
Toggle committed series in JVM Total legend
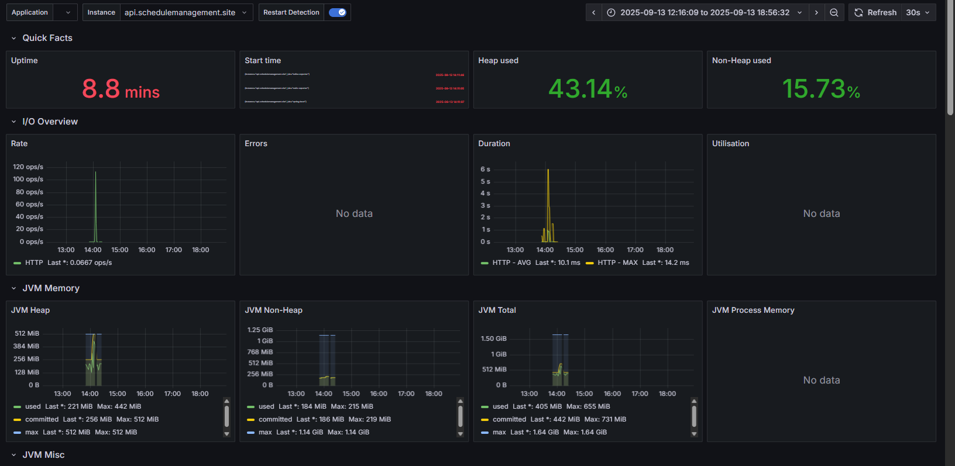pyautogui.click(x=509, y=419)
